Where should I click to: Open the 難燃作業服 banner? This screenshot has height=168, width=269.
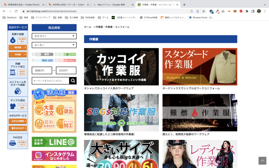coord(200,113)
